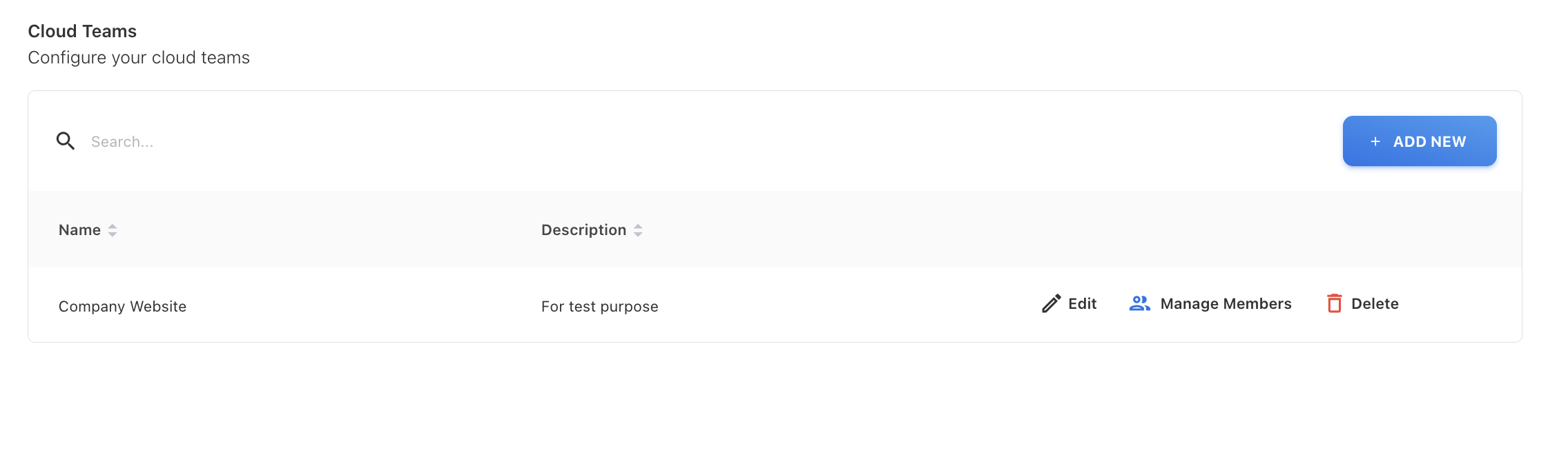Click the blue people members icon
The image size is (1548, 455).
point(1139,303)
